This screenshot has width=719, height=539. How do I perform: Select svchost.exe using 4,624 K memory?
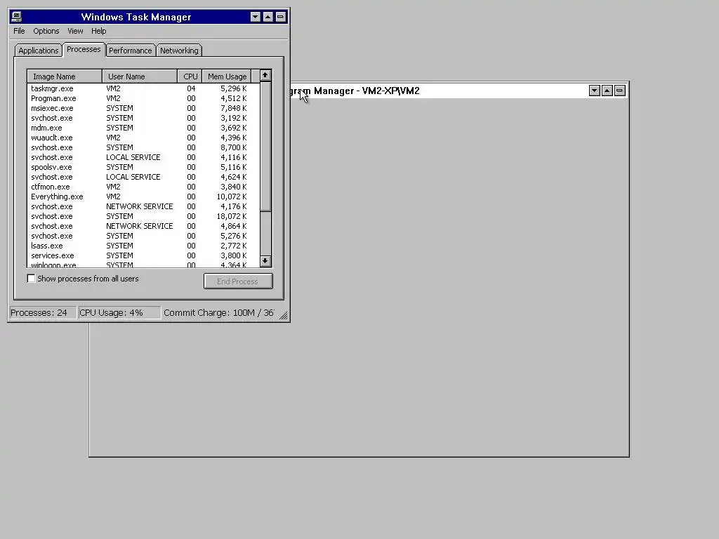click(143, 177)
